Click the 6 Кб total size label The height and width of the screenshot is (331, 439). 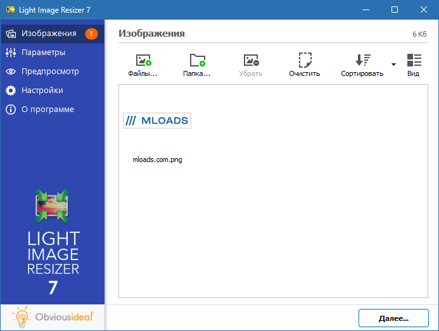(x=419, y=34)
